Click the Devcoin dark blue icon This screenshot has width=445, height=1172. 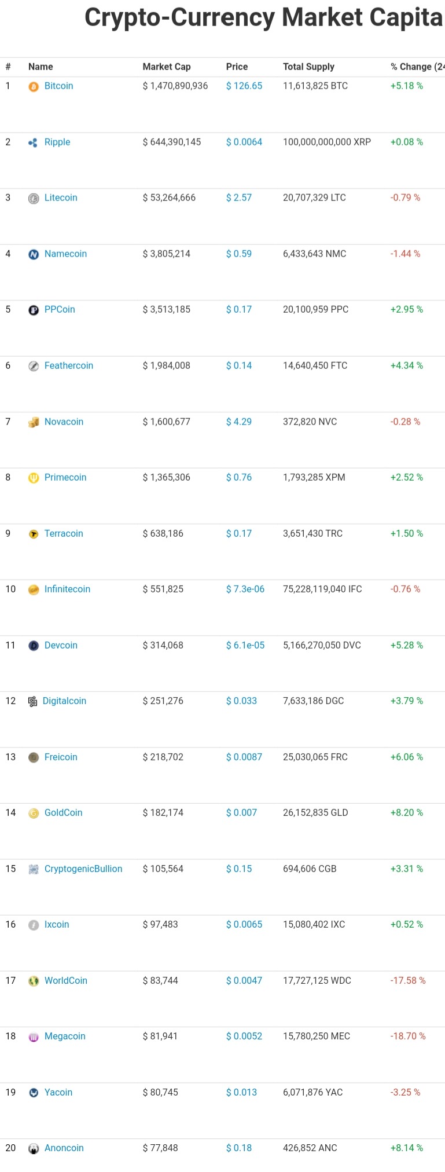34,646
